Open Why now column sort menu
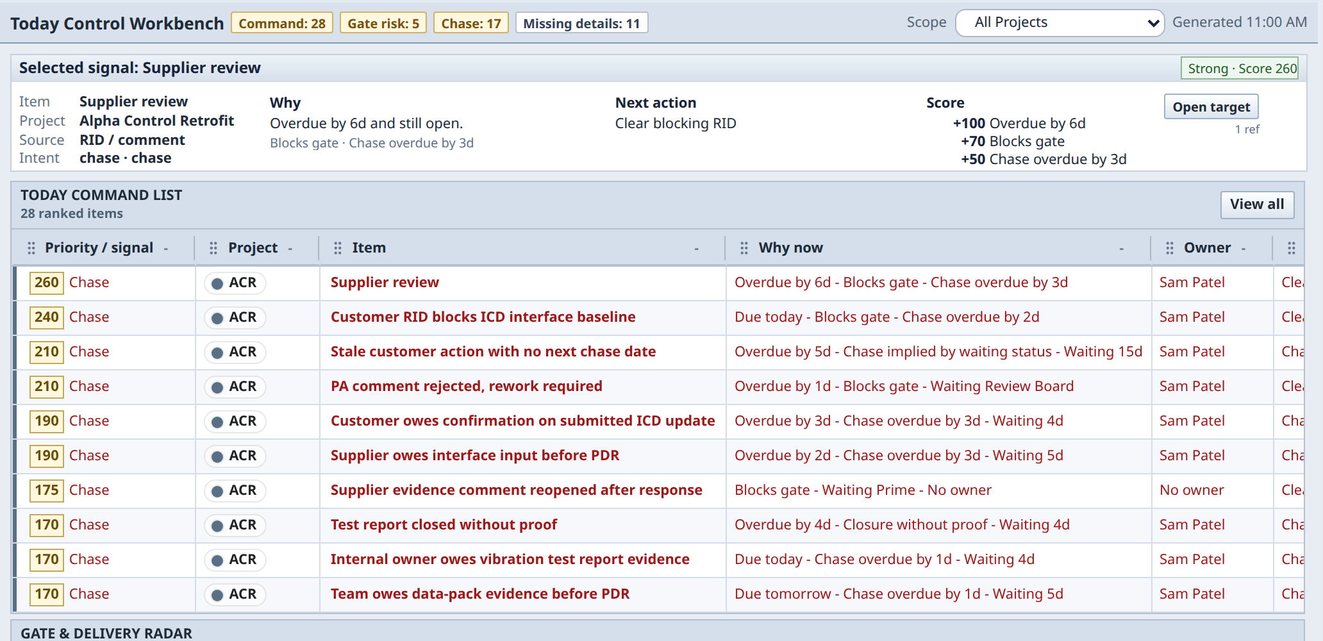1323x641 pixels. pyautogui.click(x=1122, y=249)
